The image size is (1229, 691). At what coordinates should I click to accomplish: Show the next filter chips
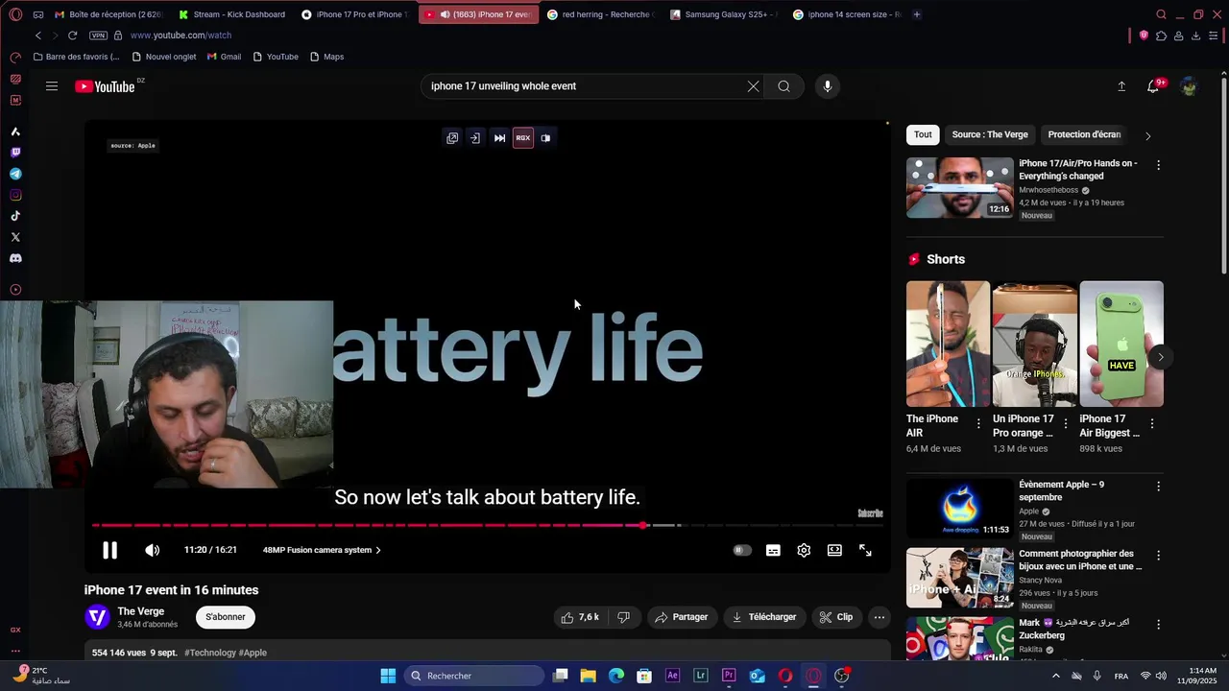(x=1147, y=135)
